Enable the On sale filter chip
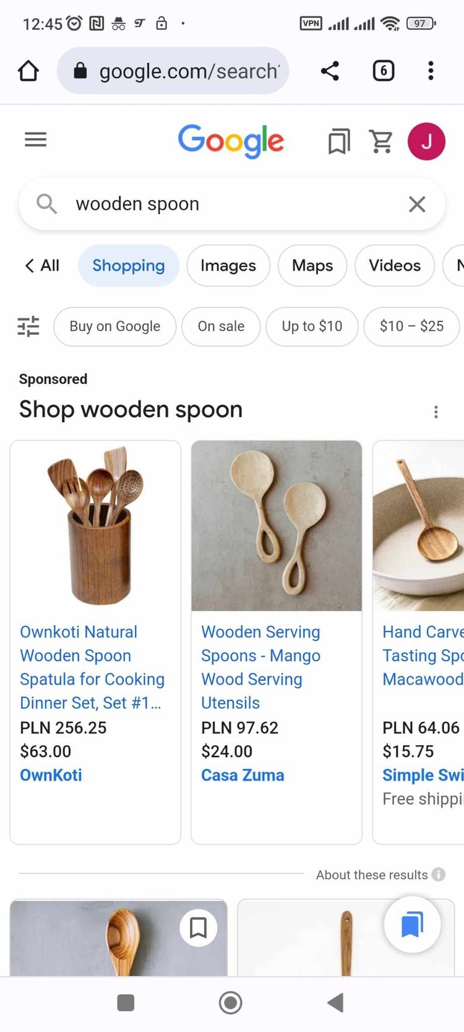The image size is (464, 1032). [x=221, y=326]
